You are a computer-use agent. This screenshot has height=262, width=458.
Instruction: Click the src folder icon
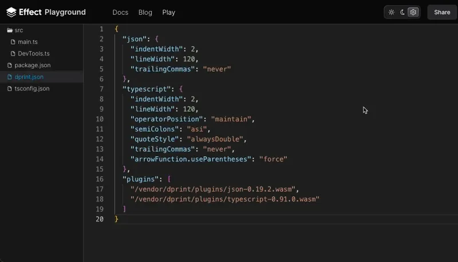coord(9,30)
